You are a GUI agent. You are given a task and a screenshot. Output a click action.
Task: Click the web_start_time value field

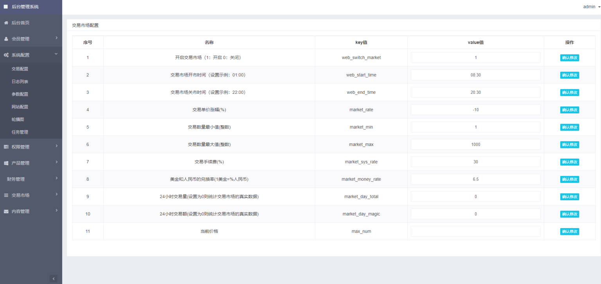click(475, 75)
